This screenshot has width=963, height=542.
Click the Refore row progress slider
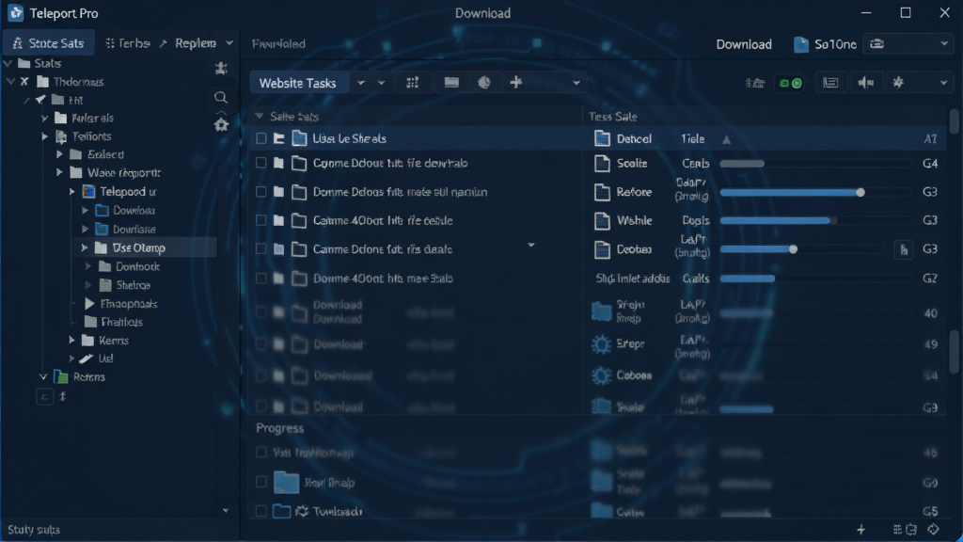point(815,192)
